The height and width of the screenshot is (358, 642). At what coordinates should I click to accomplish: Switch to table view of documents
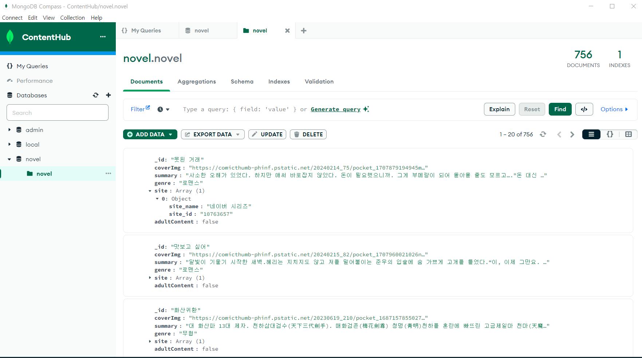[628, 135]
